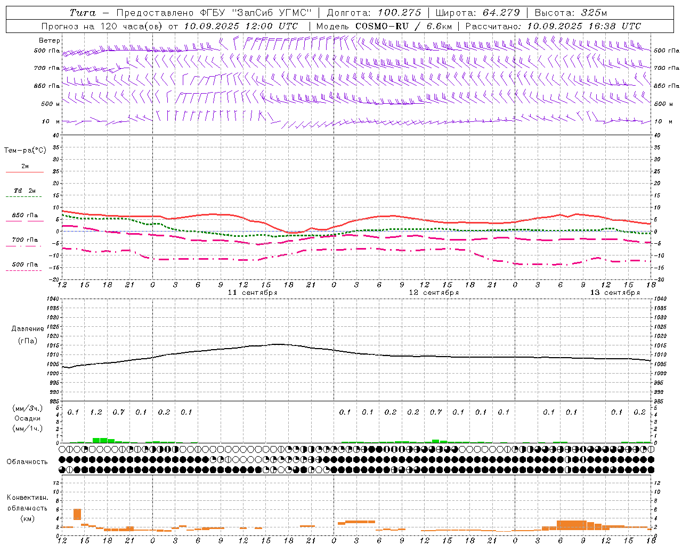
Task: Click forecast start "10.09.2025 12:00 UTC"
Action: [x=241, y=26]
